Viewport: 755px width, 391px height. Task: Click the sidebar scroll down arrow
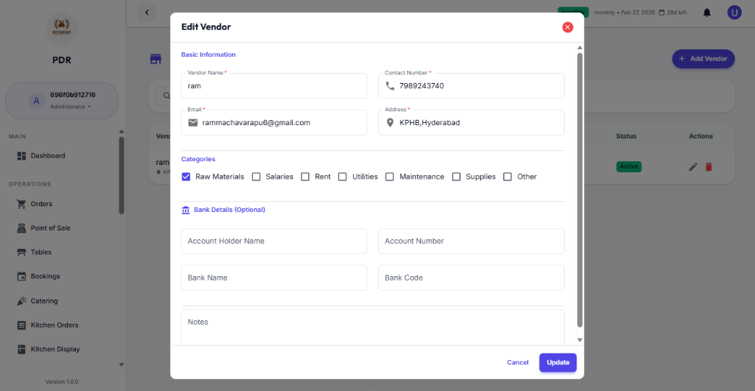pos(122,365)
